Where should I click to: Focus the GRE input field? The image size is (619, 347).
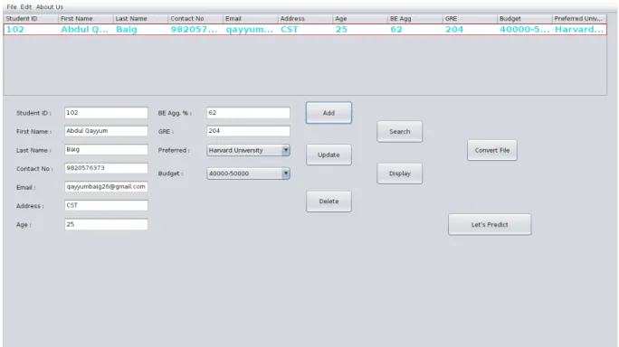248,131
